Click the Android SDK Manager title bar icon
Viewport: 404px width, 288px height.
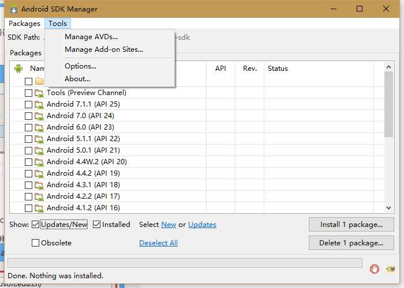pyautogui.click(x=14, y=9)
